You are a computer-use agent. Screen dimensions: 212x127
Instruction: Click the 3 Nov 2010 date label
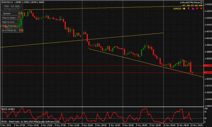[6, 125]
